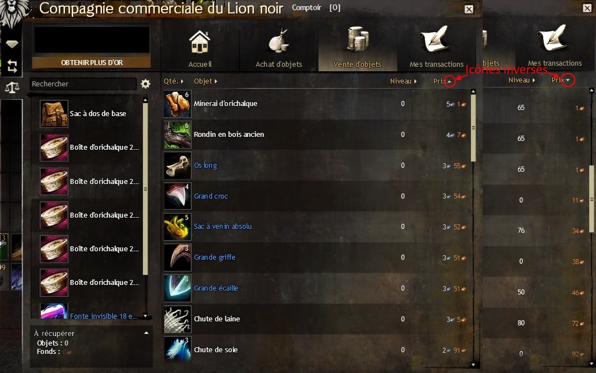Click the inventory list down scroll arrow
Image resolution: width=596 pixels, height=373 pixels.
click(x=145, y=316)
